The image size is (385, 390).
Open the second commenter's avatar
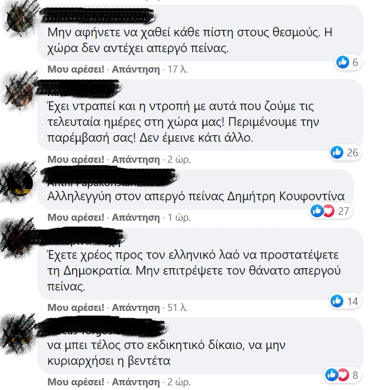tap(20, 94)
